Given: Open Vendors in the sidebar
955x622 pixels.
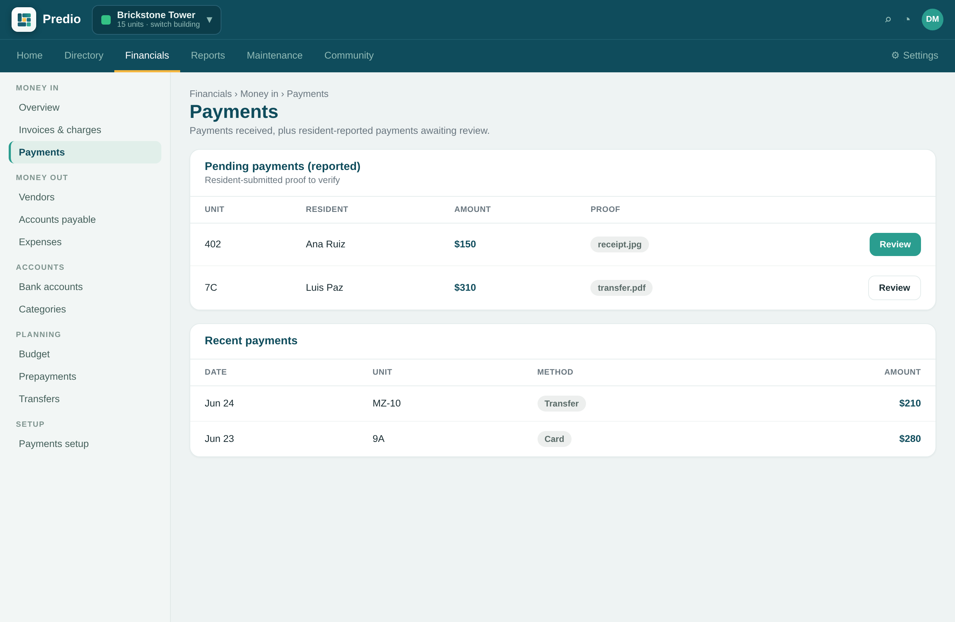Looking at the screenshot, I should pos(85,197).
